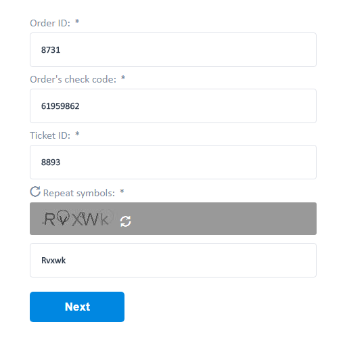The width and height of the screenshot is (343, 356).
Task: Click the "Order ID:" label text
Action: point(50,23)
